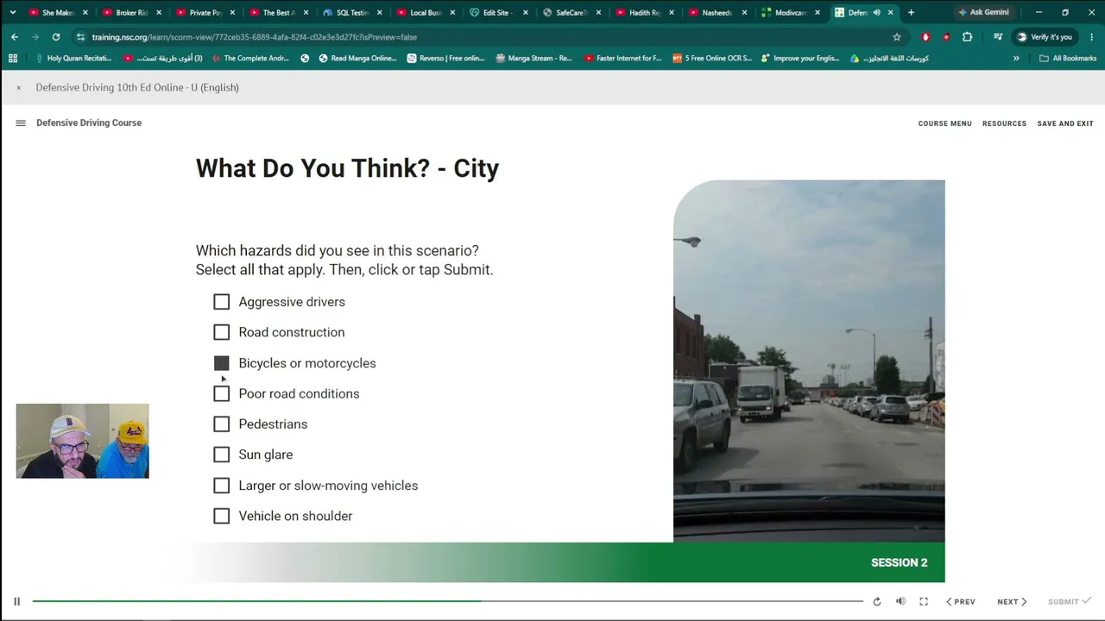Viewport: 1105px width, 621px height.
Task: Open the media control icon in toolbar
Action: tap(998, 37)
